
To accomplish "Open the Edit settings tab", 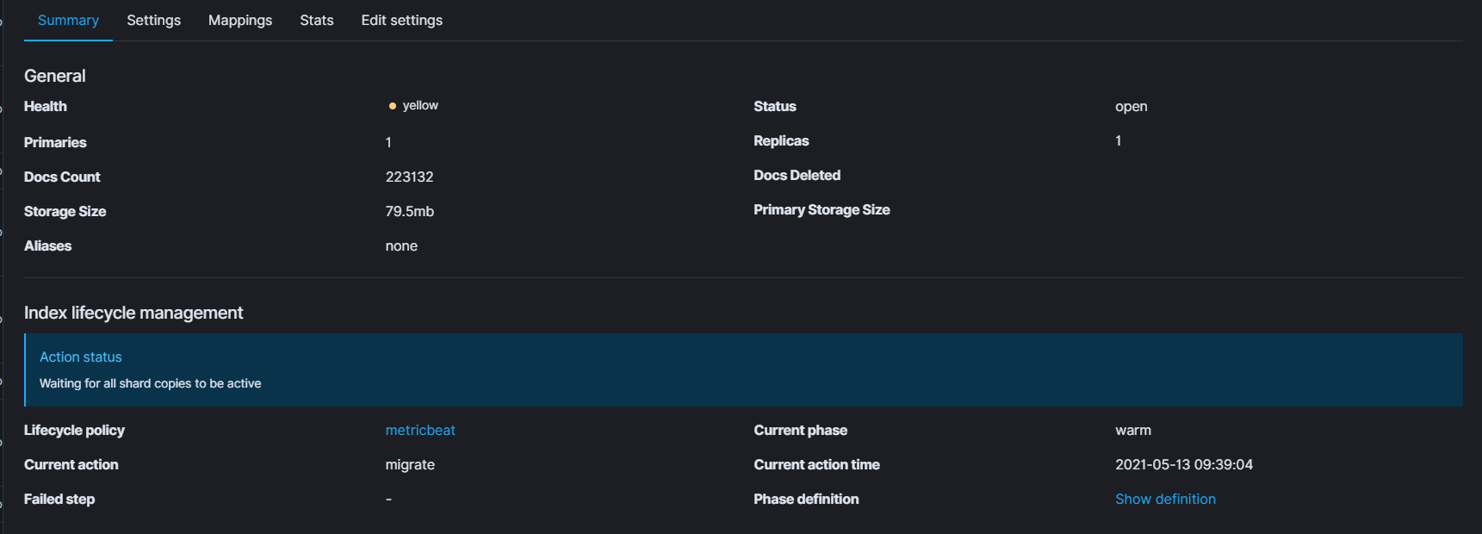I will click(401, 21).
